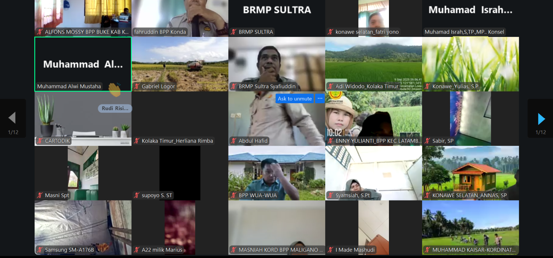Go to previous gallery page arrow

[12, 118]
